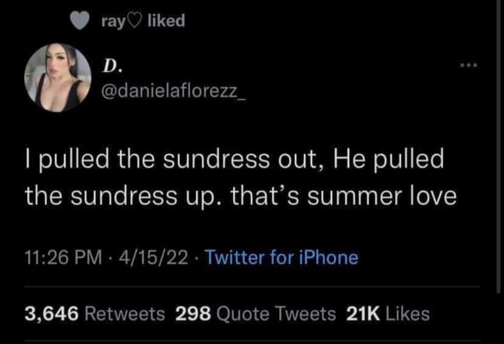Click the bold '21K' likes count number
The height and width of the screenshot is (344, 504).
[363, 314]
